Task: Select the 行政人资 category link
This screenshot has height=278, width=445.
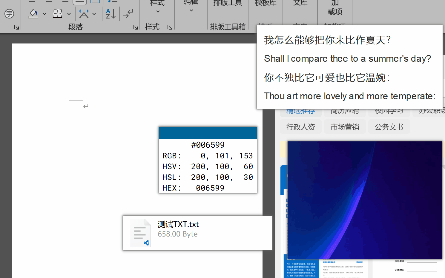Action: pyautogui.click(x=300, y=126)
